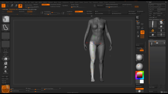The image size is (168, 94).
Task: Select the Draw mode icon
Action: pyautogui.click(x=8, y=6)
